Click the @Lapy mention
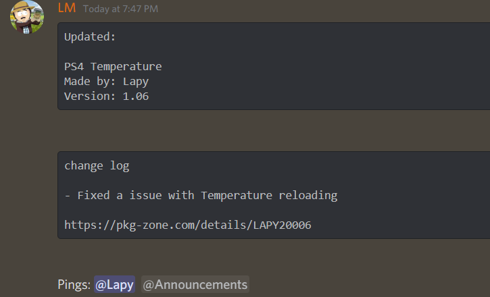Screen dimensions: 490x297 114,285
